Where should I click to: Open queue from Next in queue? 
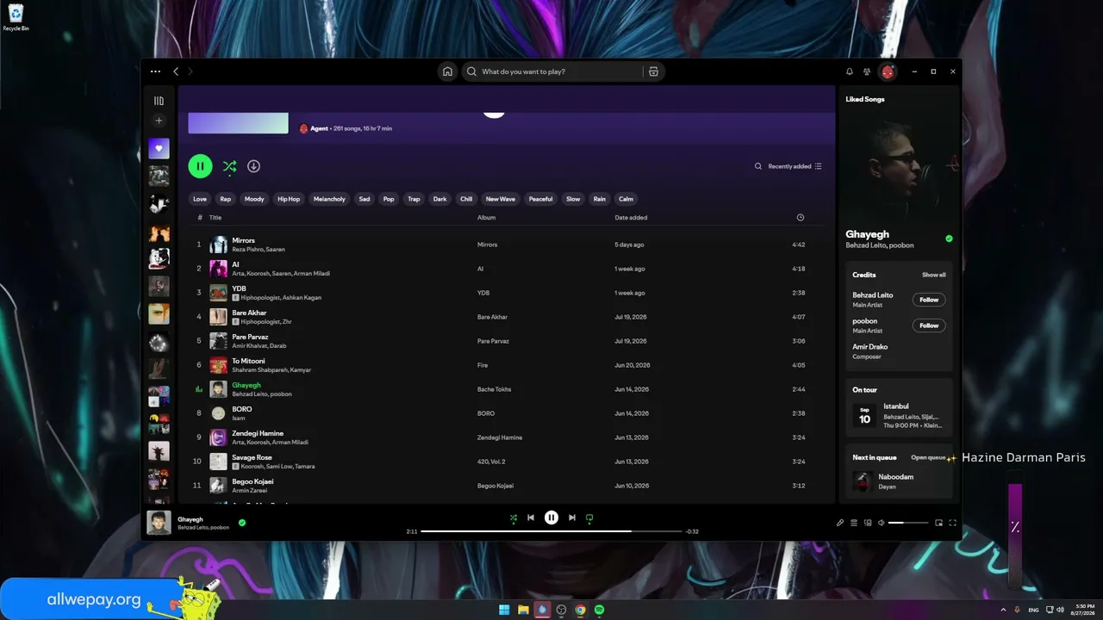(x=928, y=458)
